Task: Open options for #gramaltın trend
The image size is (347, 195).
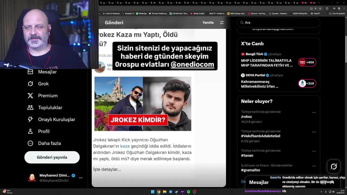Action: [314, 166]
